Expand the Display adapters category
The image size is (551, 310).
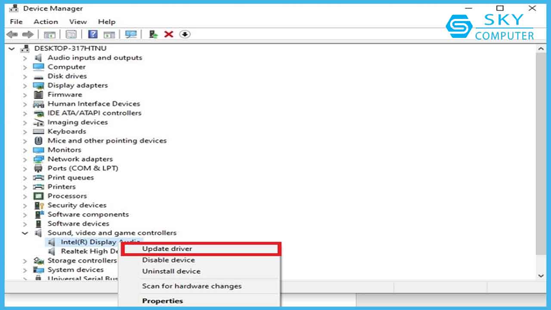(25, 86)
